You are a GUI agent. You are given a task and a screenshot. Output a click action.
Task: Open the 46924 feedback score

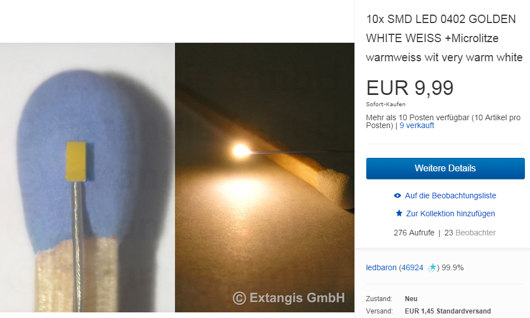pos(412,267)
